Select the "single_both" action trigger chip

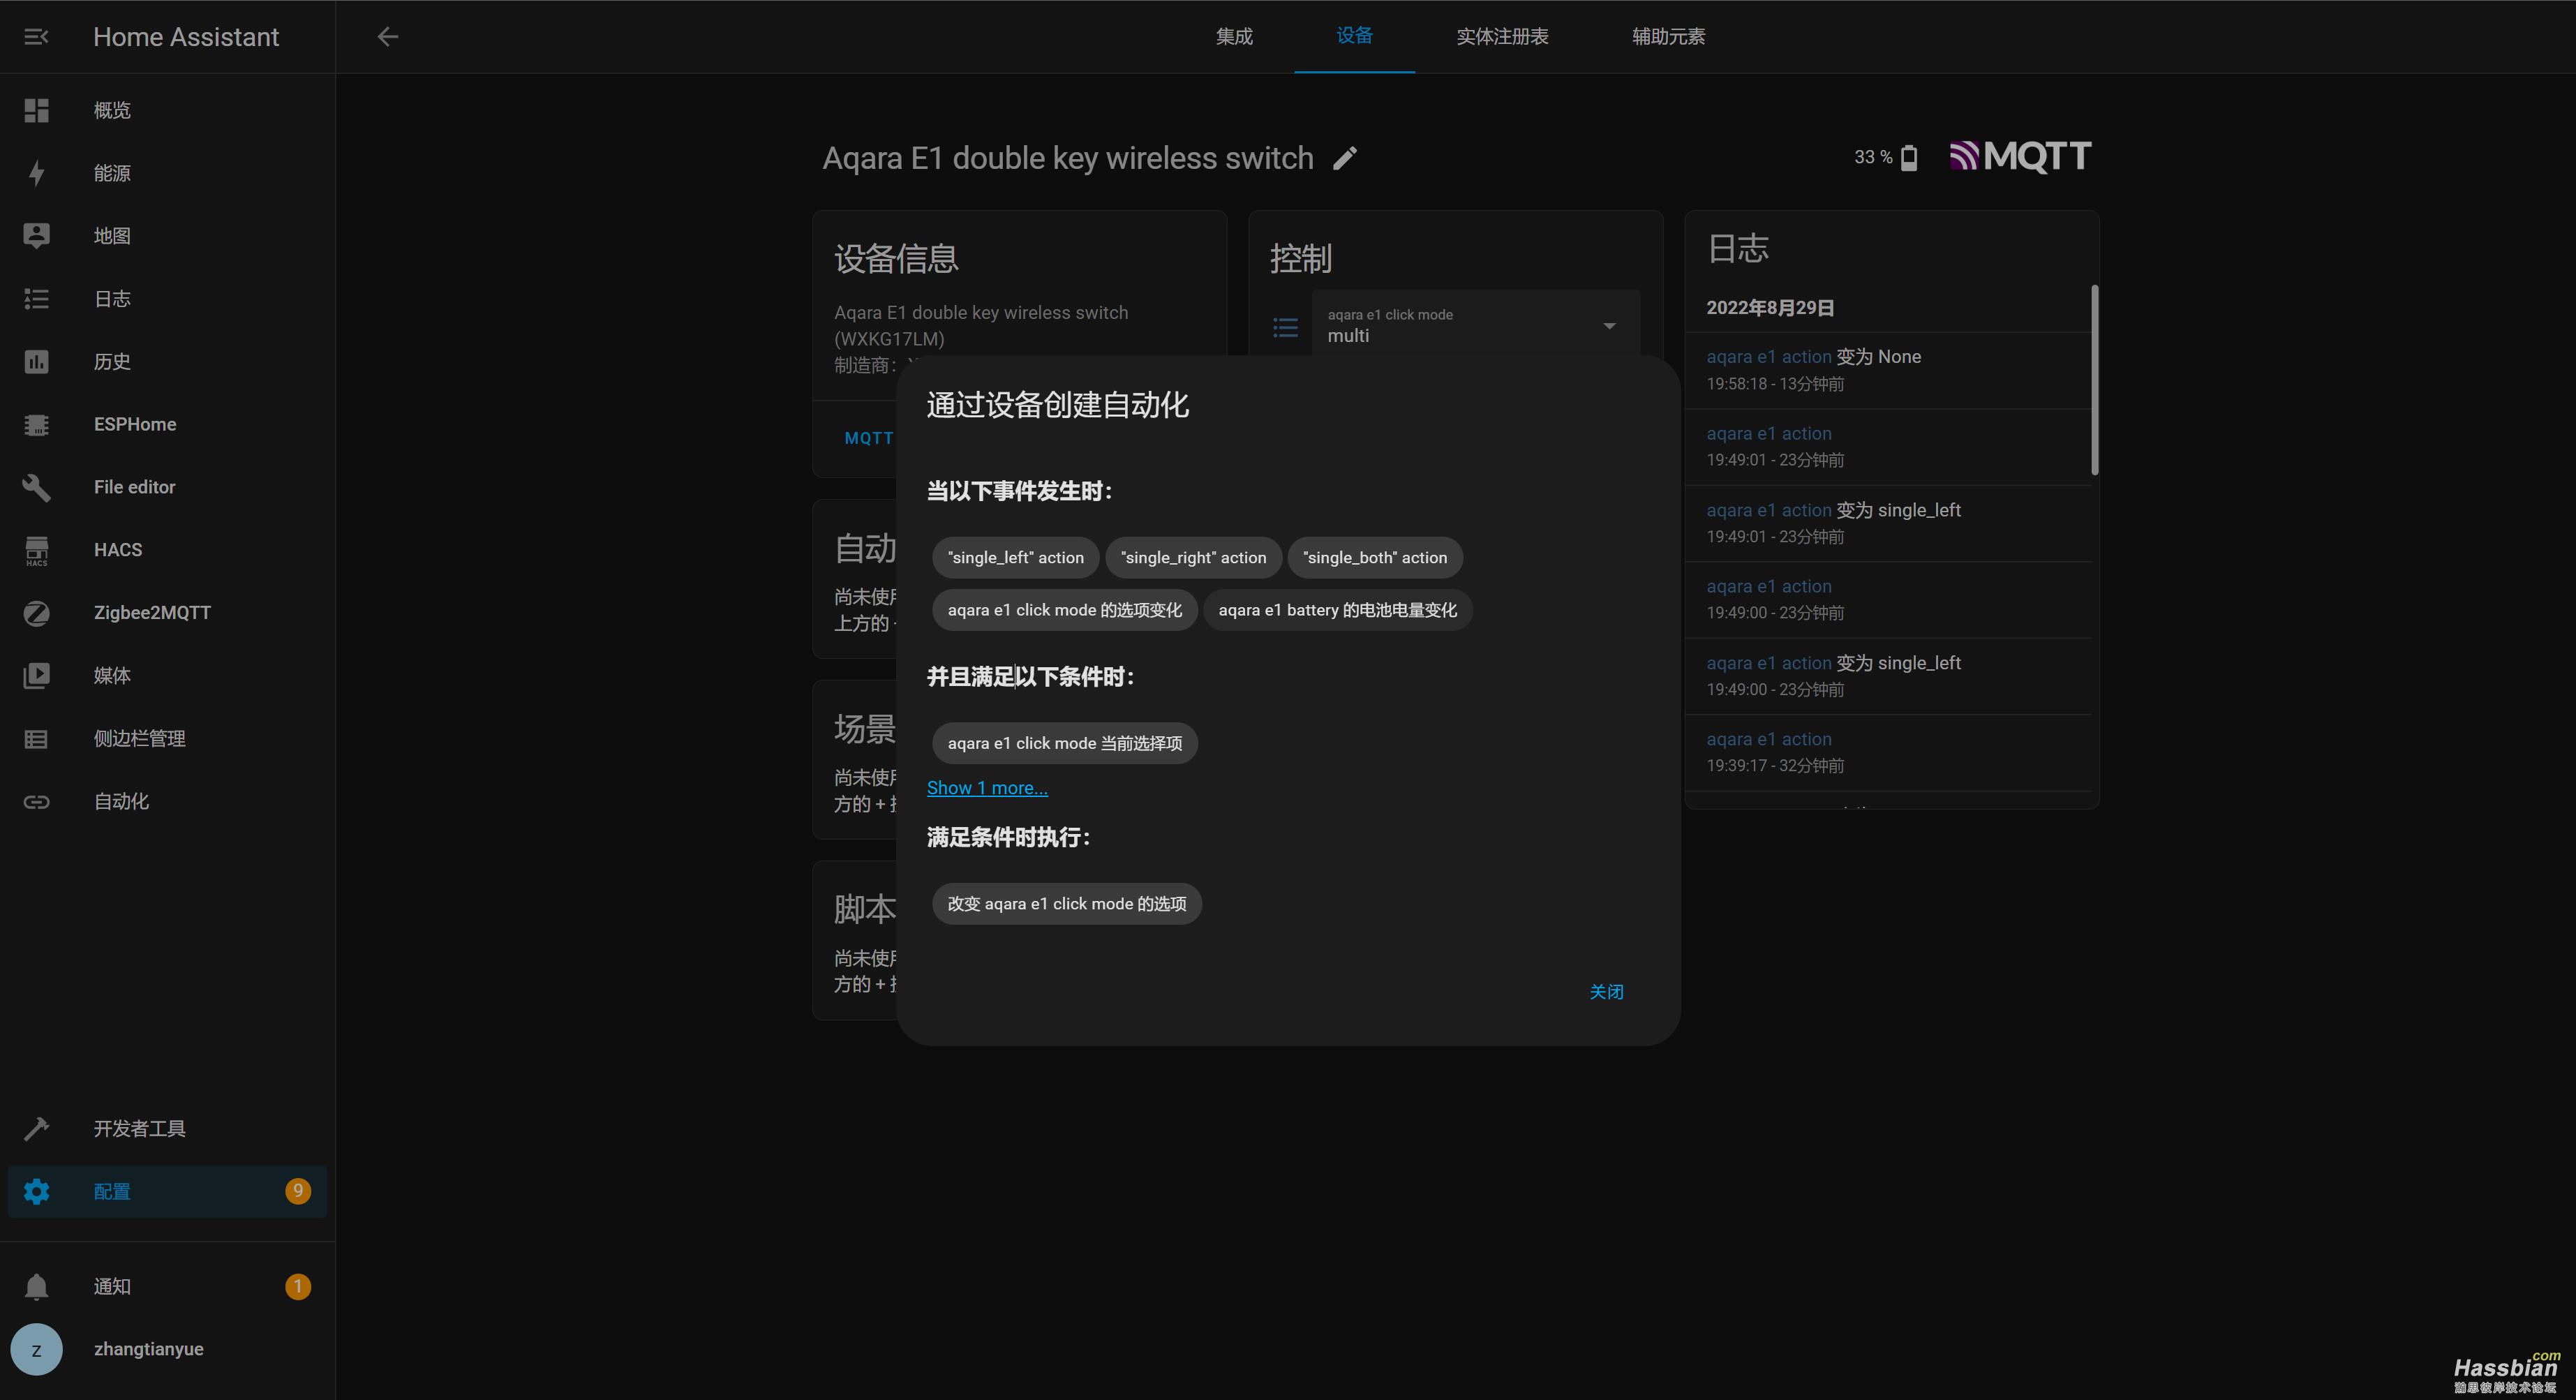(x=1375, y=558)
